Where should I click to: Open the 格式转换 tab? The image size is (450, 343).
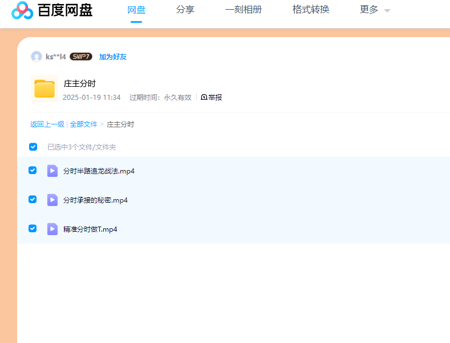pos(311,10)
